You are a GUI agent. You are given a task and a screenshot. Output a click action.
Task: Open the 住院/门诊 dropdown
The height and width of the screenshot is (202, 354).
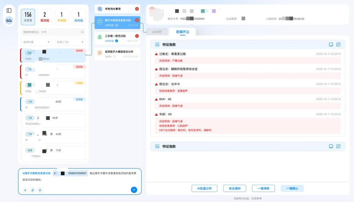click(x=70, y=42)
